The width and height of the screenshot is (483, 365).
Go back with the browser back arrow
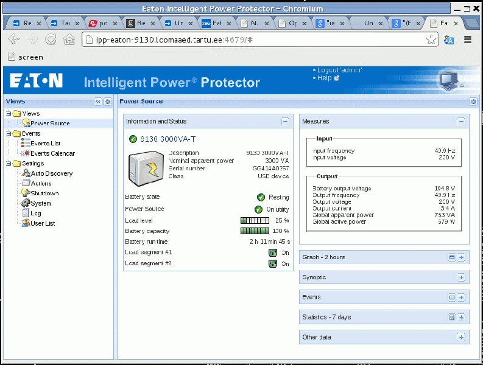coord(14,40)
